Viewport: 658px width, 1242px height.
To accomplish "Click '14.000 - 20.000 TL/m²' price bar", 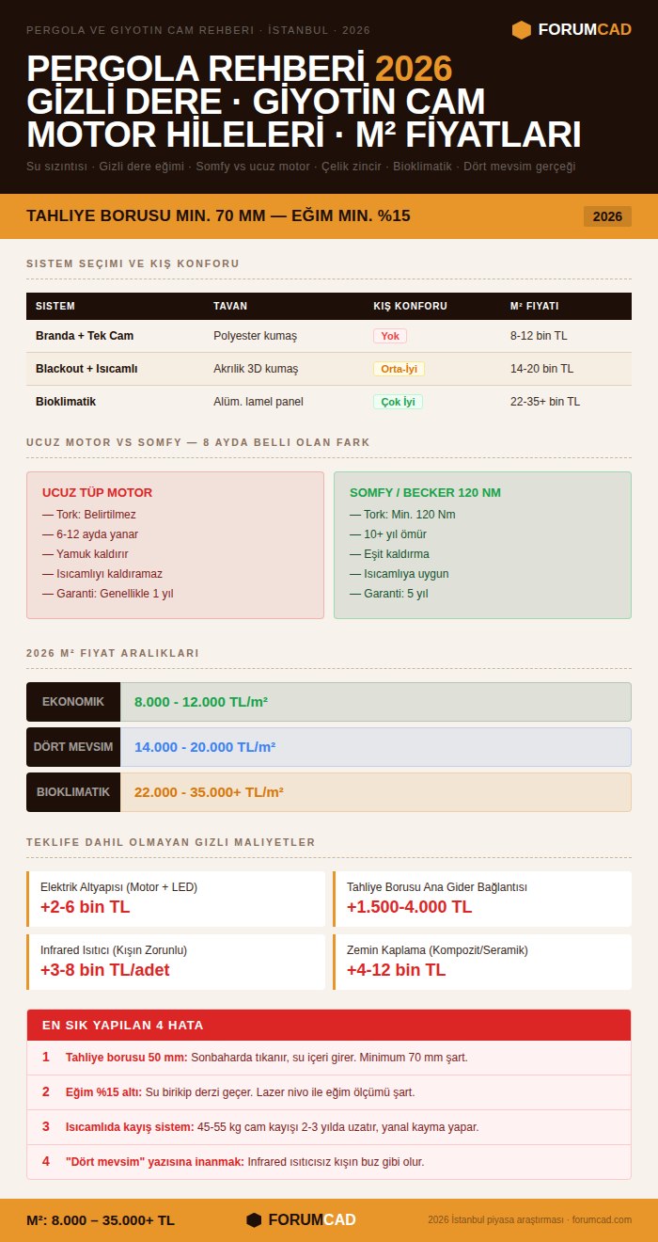I will [376, 747].
